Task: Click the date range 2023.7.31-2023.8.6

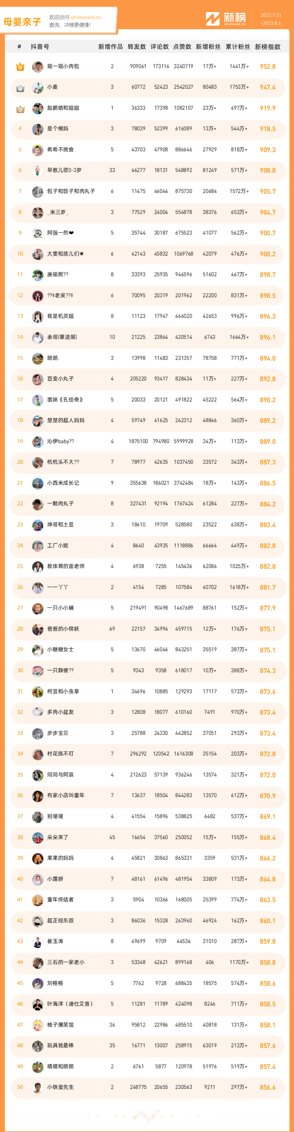Action: 271,19
